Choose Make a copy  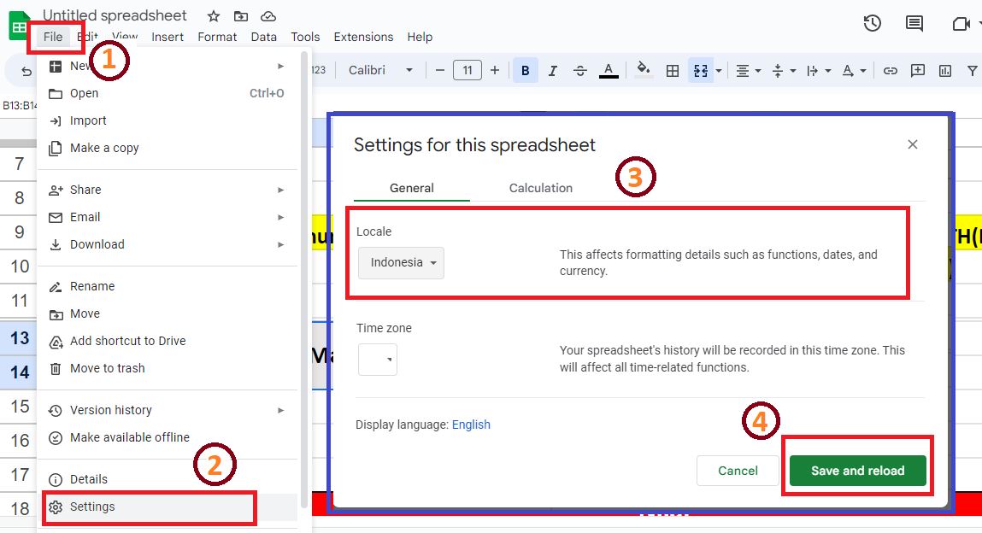[168, 149]
